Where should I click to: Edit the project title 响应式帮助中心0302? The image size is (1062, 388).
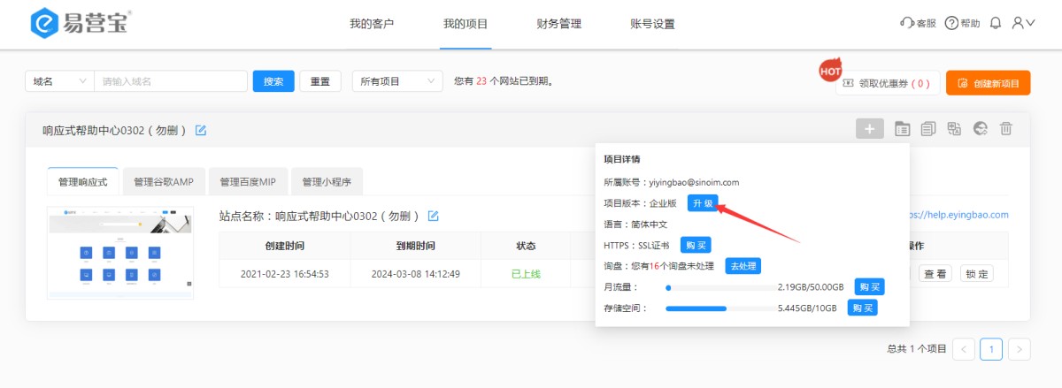(x=201, y=131)
